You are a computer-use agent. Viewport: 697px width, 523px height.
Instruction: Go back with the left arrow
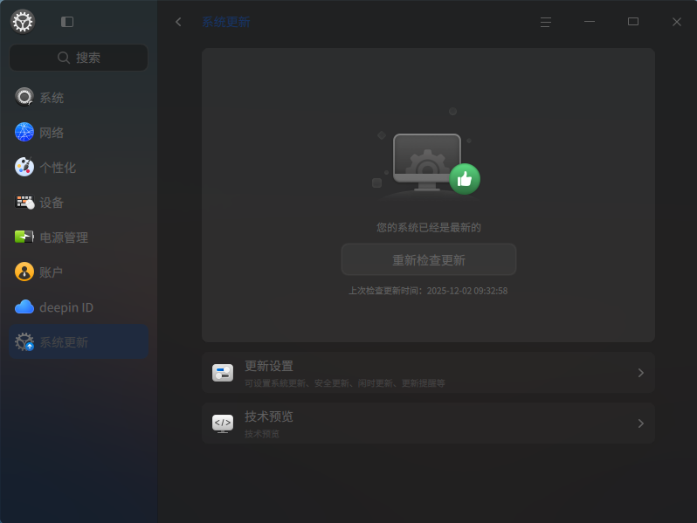point(178,22)
